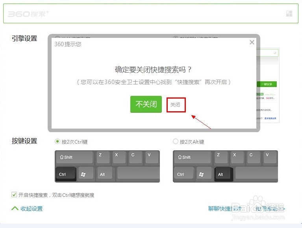Click the 按键设置 section heading

point(24,141)
